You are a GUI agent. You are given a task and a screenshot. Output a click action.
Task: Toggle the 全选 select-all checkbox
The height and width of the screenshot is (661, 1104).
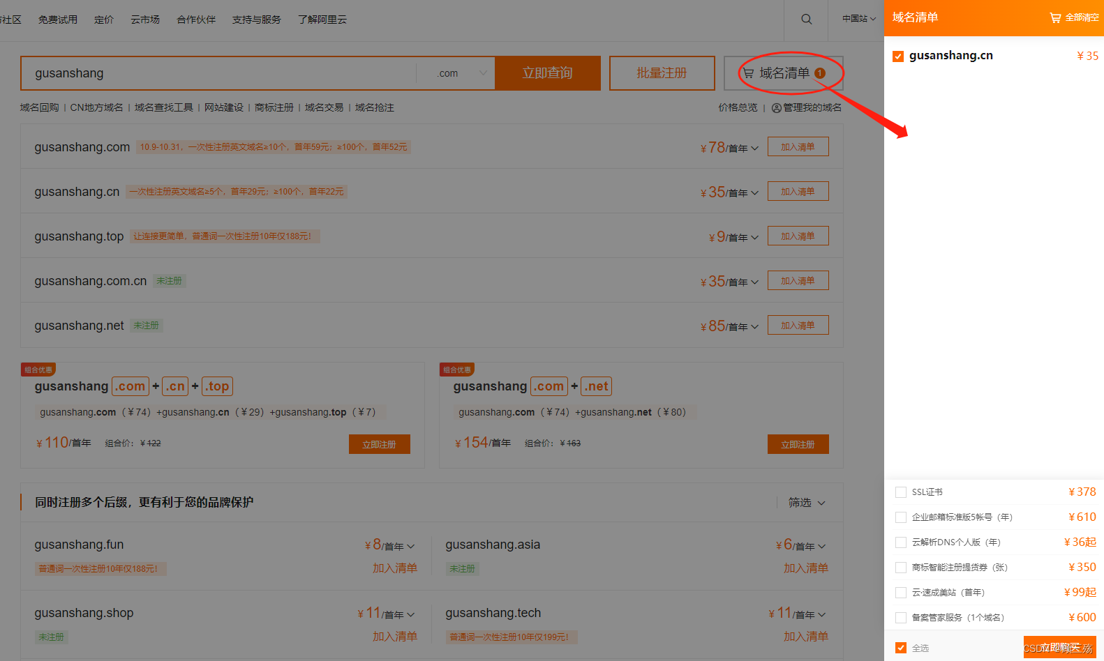(x=901, y=648)
